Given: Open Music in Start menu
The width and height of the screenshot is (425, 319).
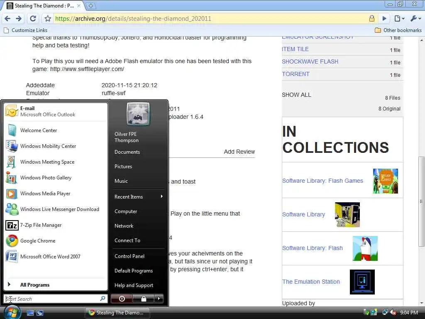Looking at the screenshot, I should click(x=121, y=181).
